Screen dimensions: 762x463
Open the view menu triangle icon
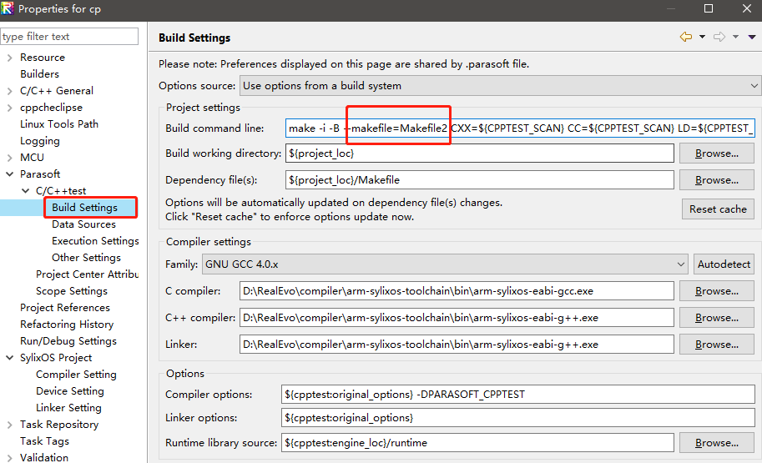coord(752,37)
